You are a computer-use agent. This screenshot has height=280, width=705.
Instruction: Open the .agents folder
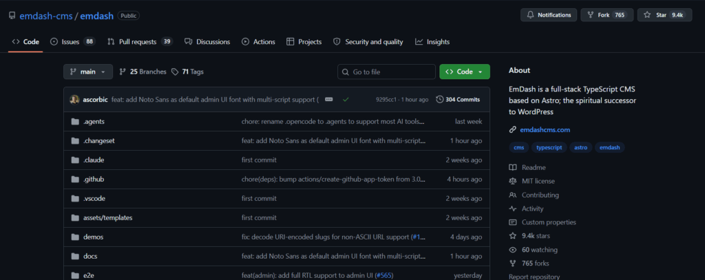(x=94, y=121)
